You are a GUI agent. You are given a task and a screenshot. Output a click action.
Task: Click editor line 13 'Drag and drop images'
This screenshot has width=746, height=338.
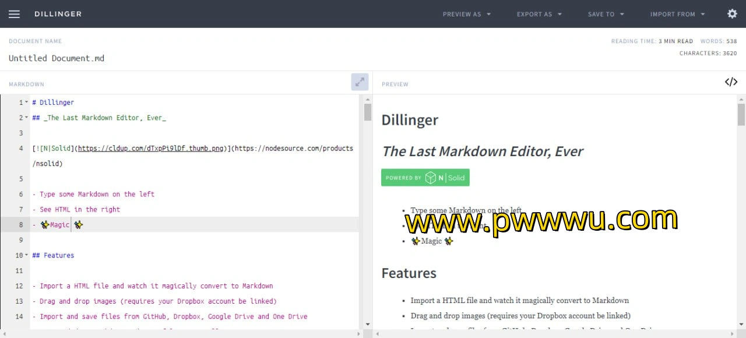pyautogui.click(x=154, y=301)
